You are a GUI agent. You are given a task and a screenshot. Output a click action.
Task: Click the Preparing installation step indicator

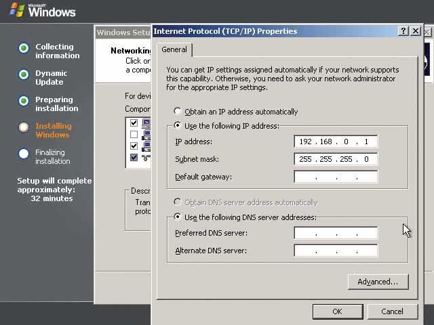pyautogui.click(x=24, y=101)
